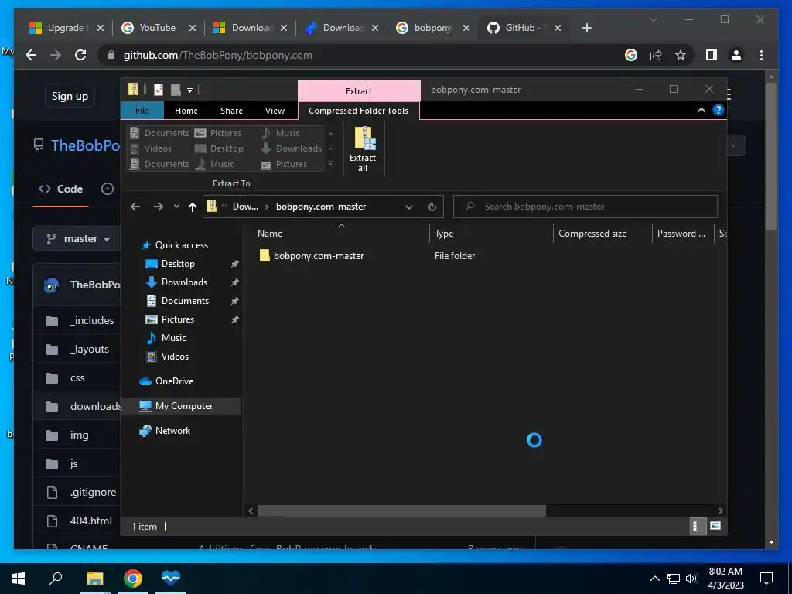Open Chrome three-dot menu
Screen dimensions: 792x594
point(761,56)
